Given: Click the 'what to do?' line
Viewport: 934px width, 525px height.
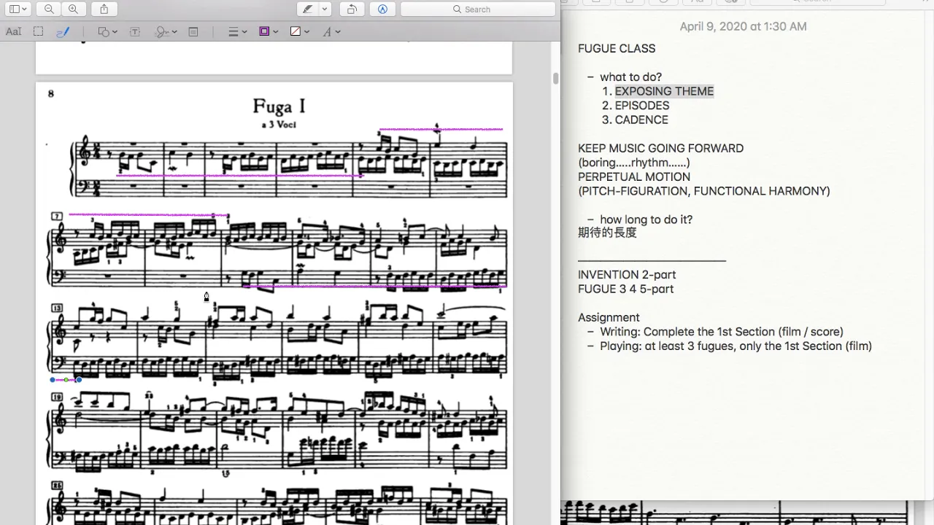Looking at the screenshot, I should point(630,77).
